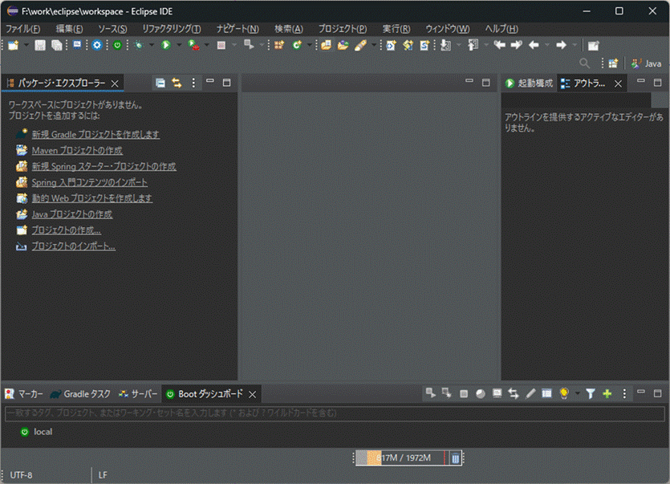The width and height of the screenshot is (670, 484).
Task: Click 新規 Spring スターター・プロジェクトの作成 link
Action: tap(104, 166)
